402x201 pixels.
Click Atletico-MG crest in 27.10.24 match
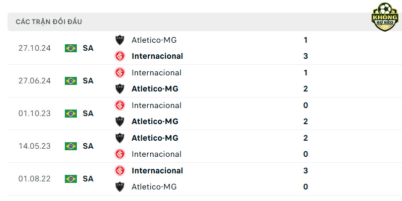[x=120, y=40]
